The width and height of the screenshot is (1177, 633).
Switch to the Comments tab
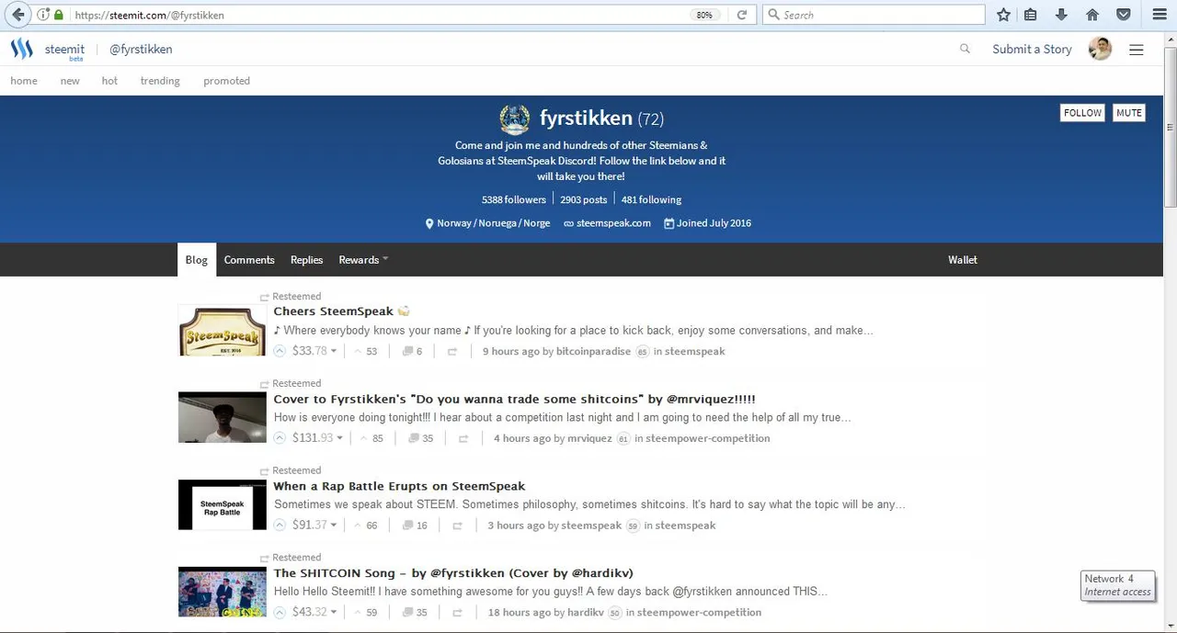[249, 260]
